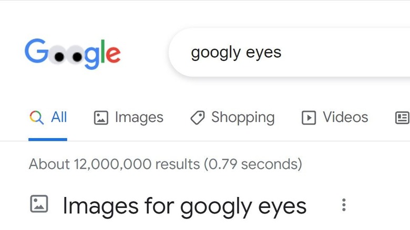Click the 'googly eyes' query text
410x230 pixels.
point(236,53)
